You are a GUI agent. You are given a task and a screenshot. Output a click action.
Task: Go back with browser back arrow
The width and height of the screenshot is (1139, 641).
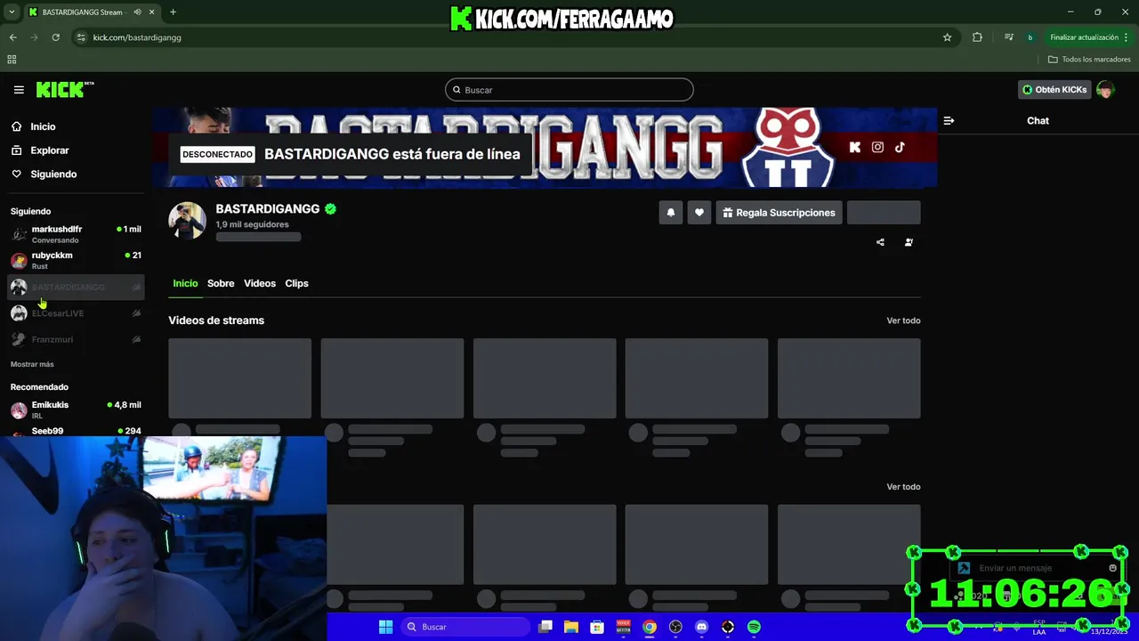tap(12, 37)
